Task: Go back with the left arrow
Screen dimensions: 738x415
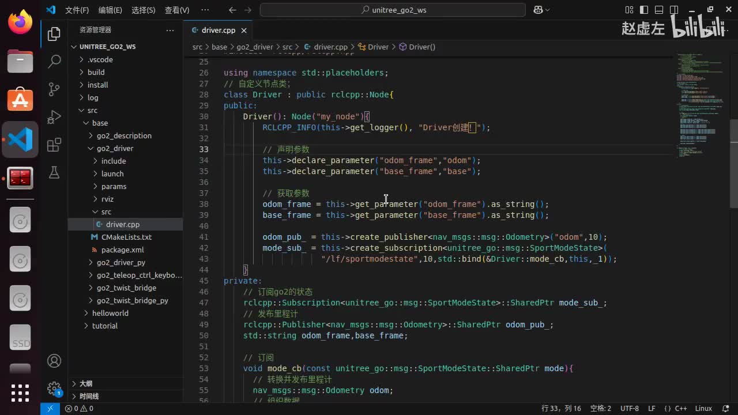Action: 232,10
